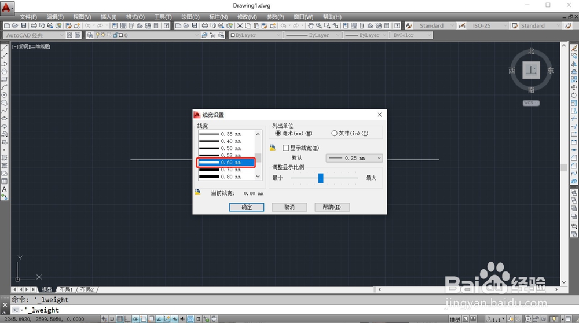
Task: Select the Rectangle draw tool
Action: 5,79
